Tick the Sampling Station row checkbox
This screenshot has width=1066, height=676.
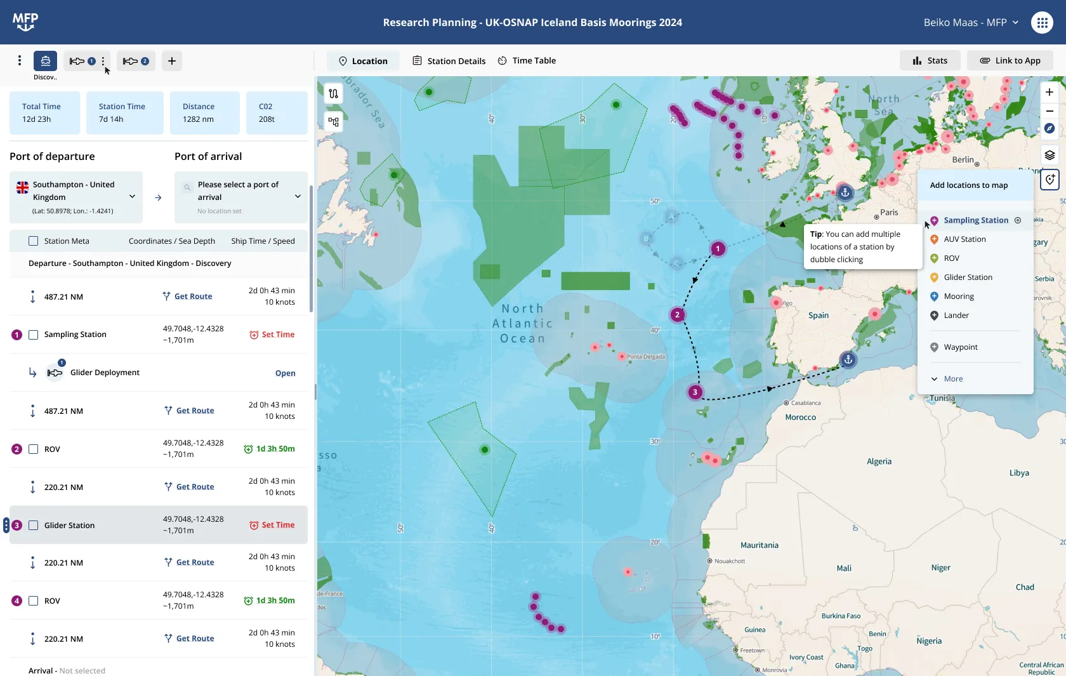34,335
